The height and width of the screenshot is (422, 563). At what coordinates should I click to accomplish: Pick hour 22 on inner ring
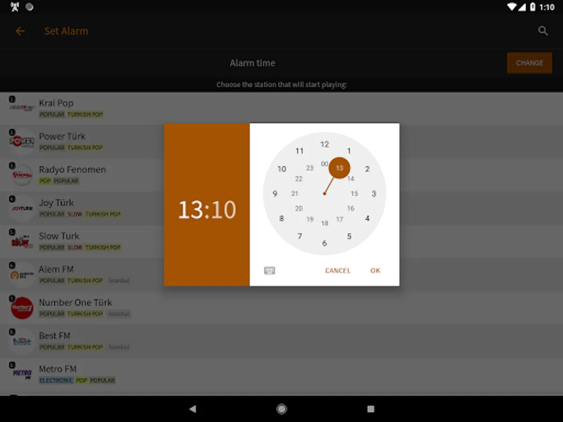tap(299, 179)
